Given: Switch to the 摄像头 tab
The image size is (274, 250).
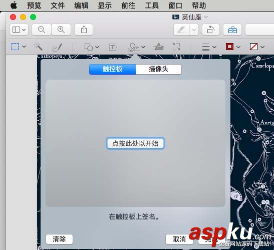Looking at the screenshot, I should (158, 69).
